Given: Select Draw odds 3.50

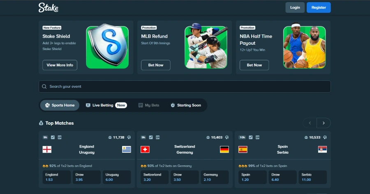Looking at the screenshot, I should [185, 177].
